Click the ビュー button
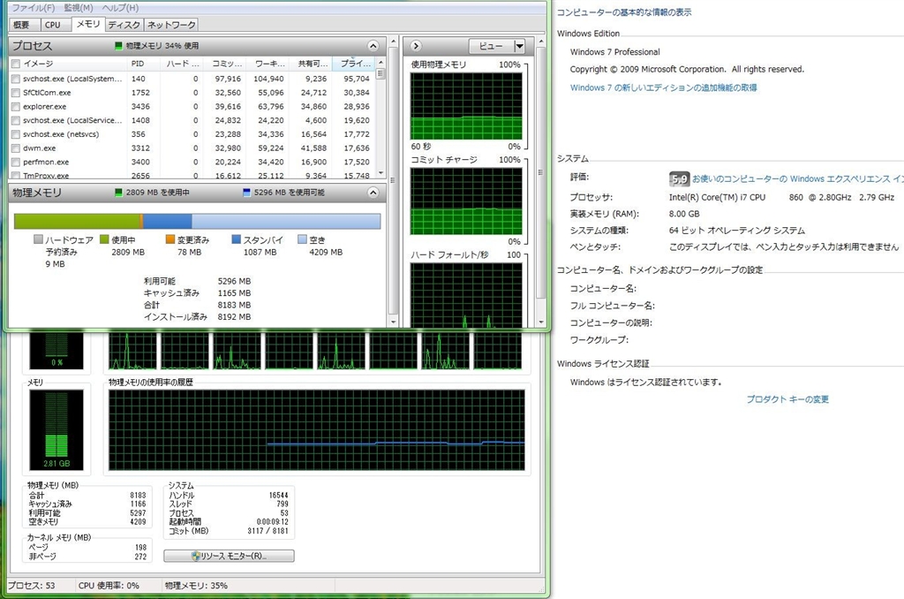 click(x=491, y=46)
